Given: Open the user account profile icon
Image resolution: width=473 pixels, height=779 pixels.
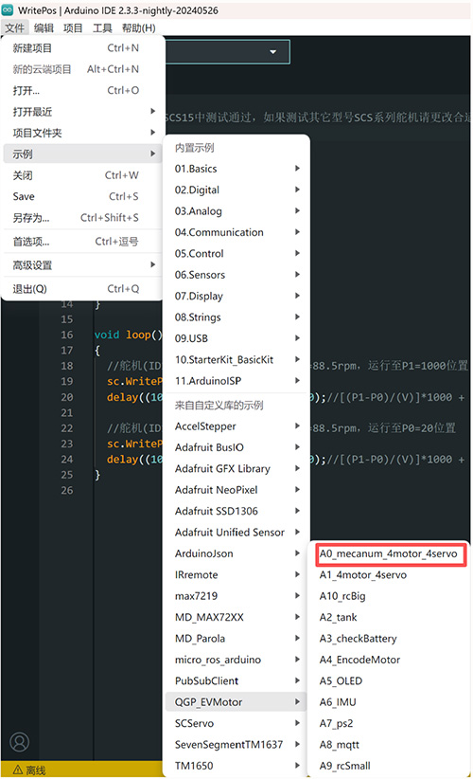Looking at the screenshot, I should coord(20,742).
